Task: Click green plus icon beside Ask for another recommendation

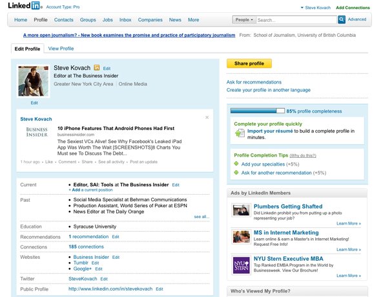Action: (x=236, y=173)
